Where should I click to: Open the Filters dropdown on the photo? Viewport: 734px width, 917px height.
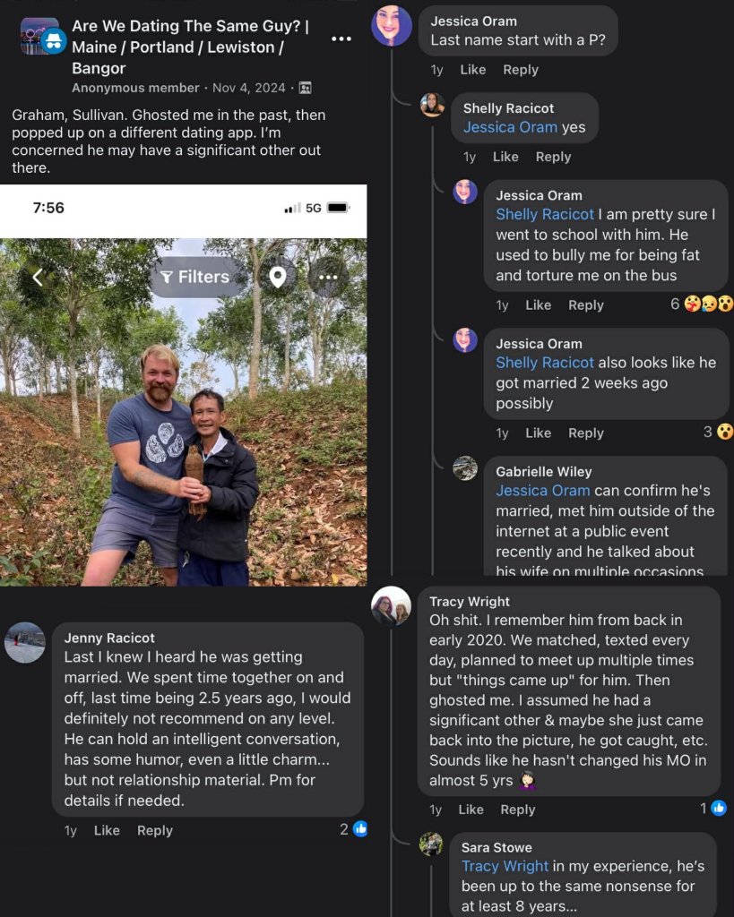tap(195, 278)
